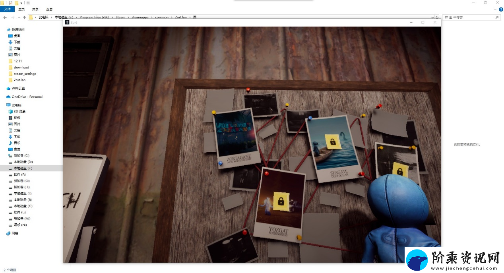Open OneDrive - Personal in the sidebar
The image size is (504, 273).
[24, 97]
